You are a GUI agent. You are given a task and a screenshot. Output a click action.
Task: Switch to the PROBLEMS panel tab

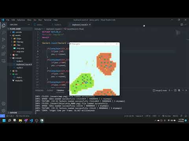pos(39,90)
